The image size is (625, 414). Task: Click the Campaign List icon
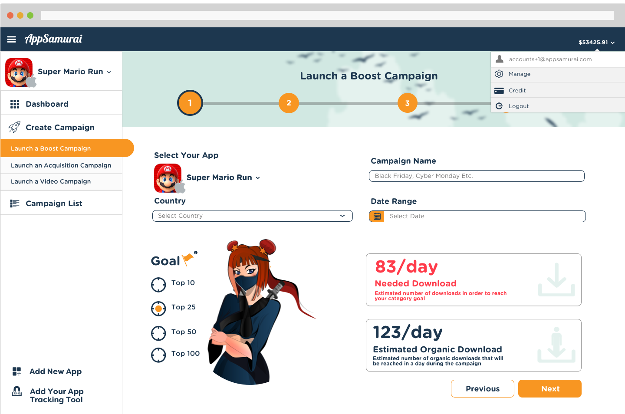point(15,203)
